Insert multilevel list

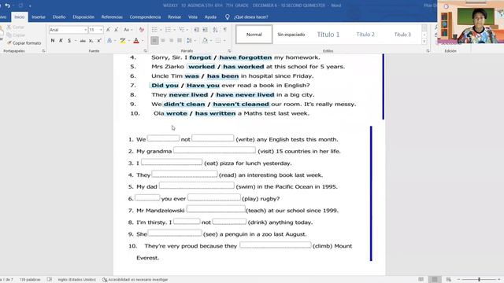pyautogui.click(x=182, y=30)
